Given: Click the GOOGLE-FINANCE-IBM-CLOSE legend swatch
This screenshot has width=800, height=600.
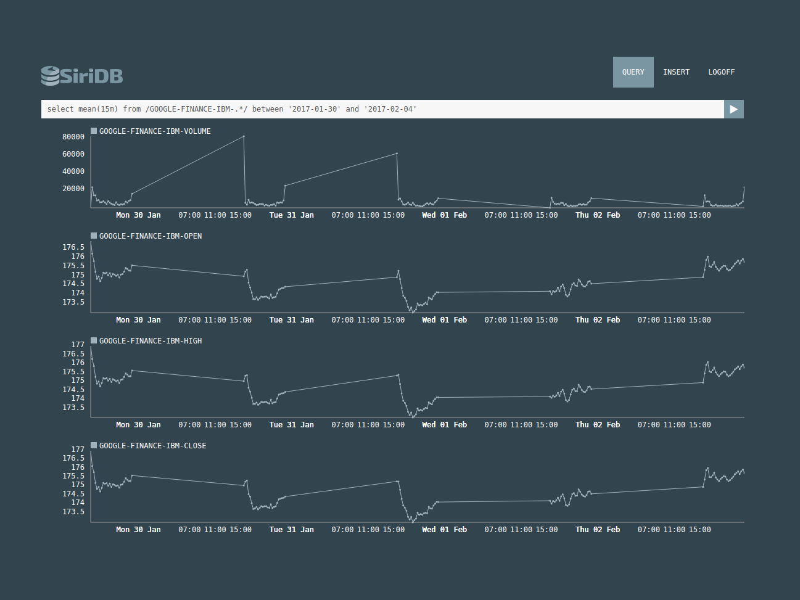Looking at the screenshot, I should tap(94, 445).
